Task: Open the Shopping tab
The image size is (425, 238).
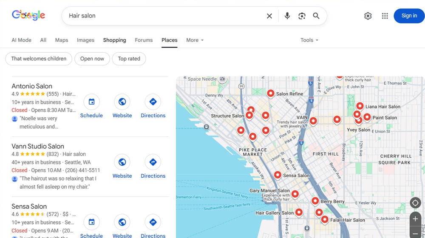Action: (114, 40)
